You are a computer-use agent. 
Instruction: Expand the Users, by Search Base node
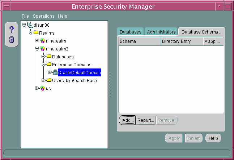click(43, 80)
